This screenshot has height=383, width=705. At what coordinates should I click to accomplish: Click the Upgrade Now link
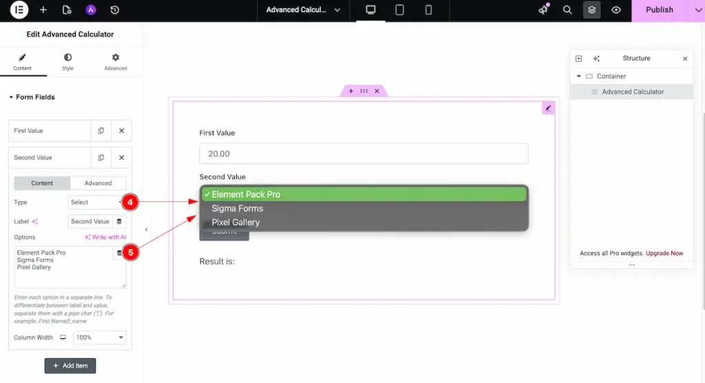click(664, 253)
